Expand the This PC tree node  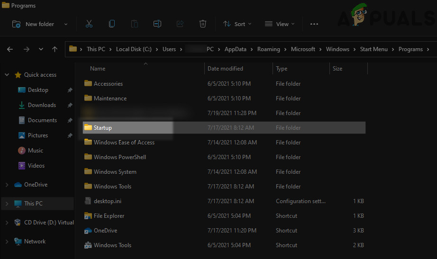pos(7,204)
